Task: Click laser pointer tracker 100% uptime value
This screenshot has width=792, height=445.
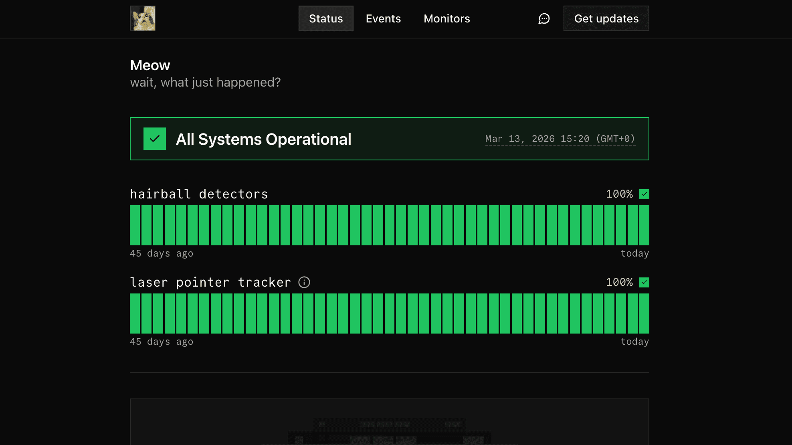Action: coord(619,282)
